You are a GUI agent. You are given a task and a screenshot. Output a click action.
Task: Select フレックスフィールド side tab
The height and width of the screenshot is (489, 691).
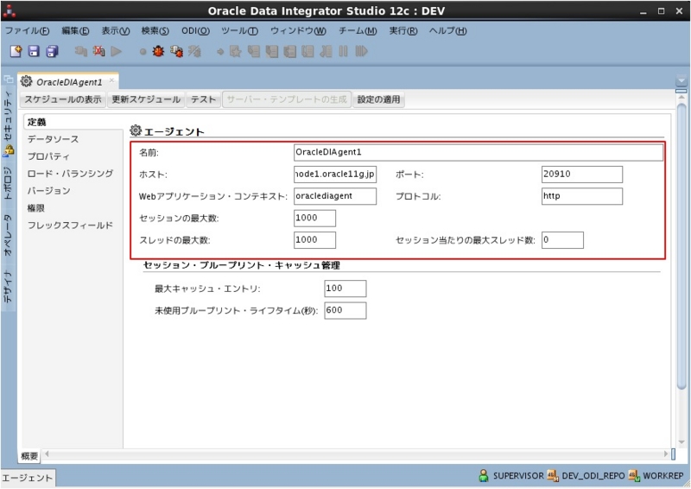click(70, 225)
